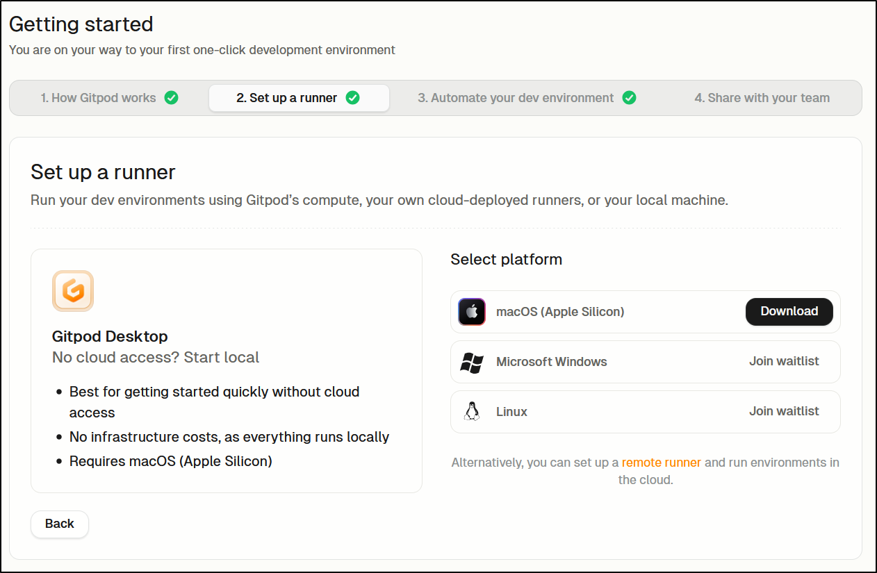
Task: Click the 'No infrastructure costs' bullet point
Action: click(x=229, y=437)
